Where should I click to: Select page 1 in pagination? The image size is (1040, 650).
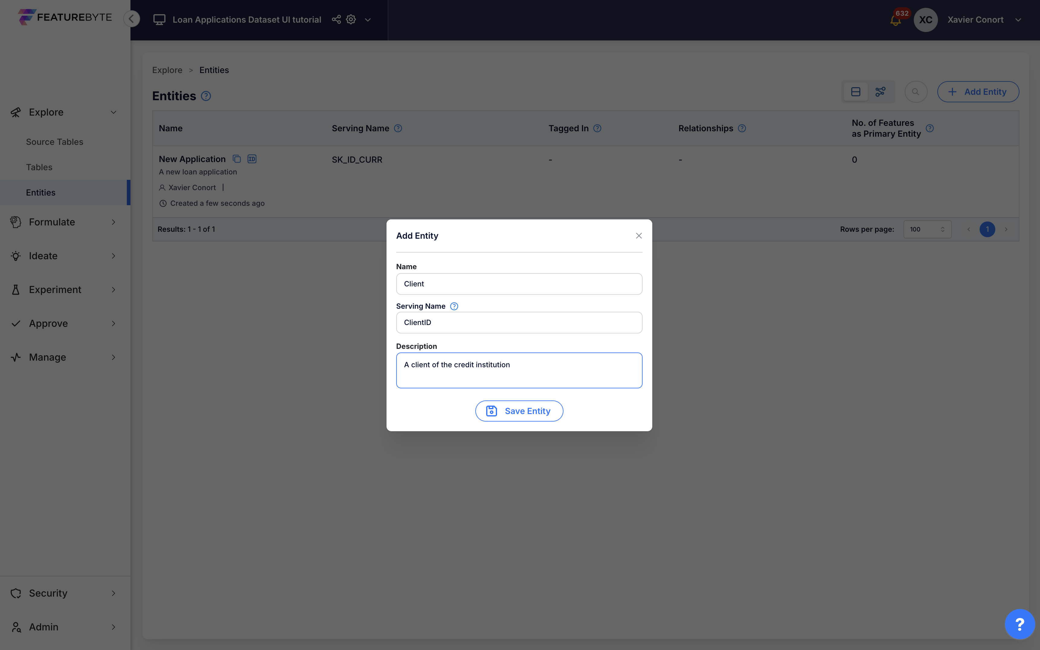coord(987,229)
